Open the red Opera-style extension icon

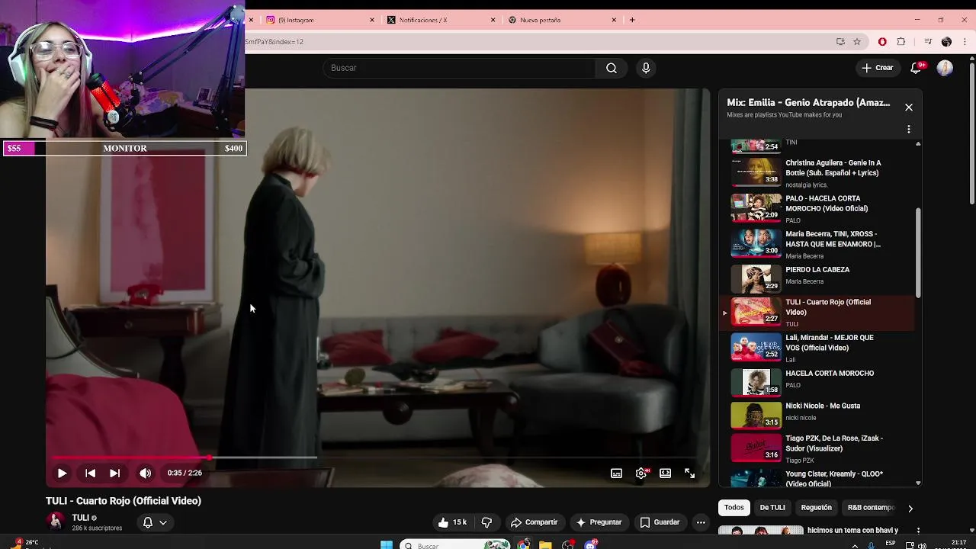coord(882,42)
